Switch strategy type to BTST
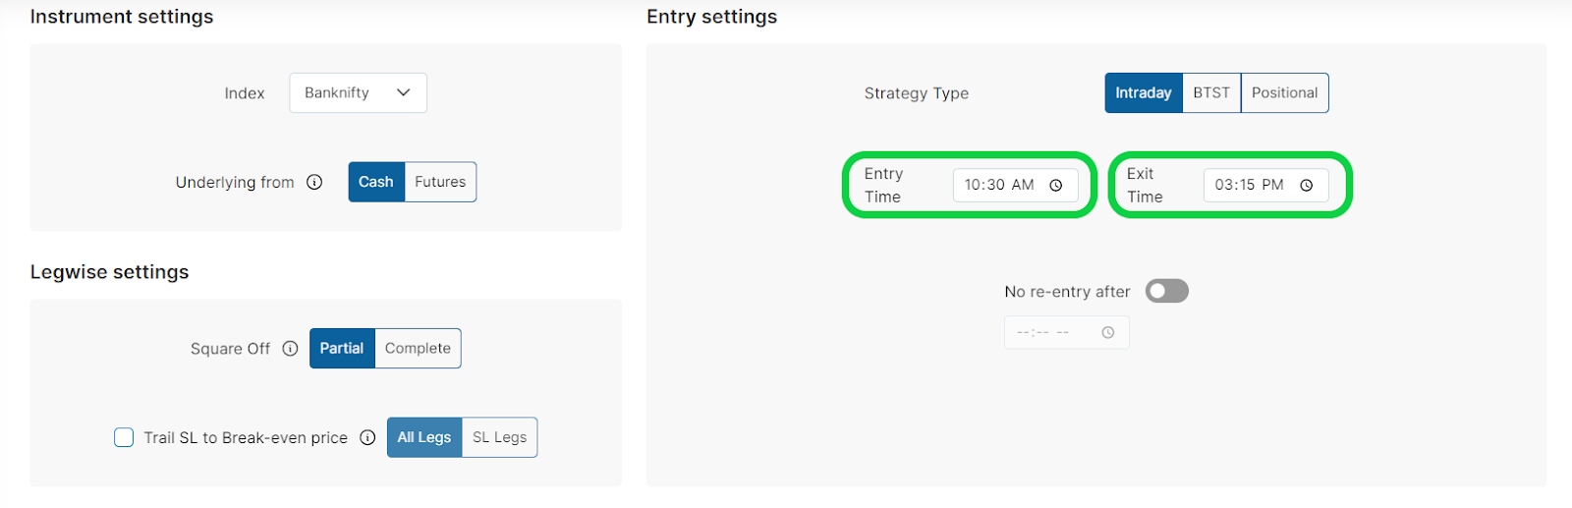Image resolution: width=1572 pixels, height=508 pixels. 1211,92
